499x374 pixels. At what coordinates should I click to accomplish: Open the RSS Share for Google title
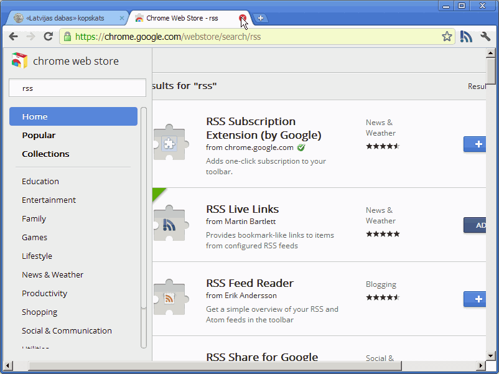pyautogui.click(x=262, y=357)
